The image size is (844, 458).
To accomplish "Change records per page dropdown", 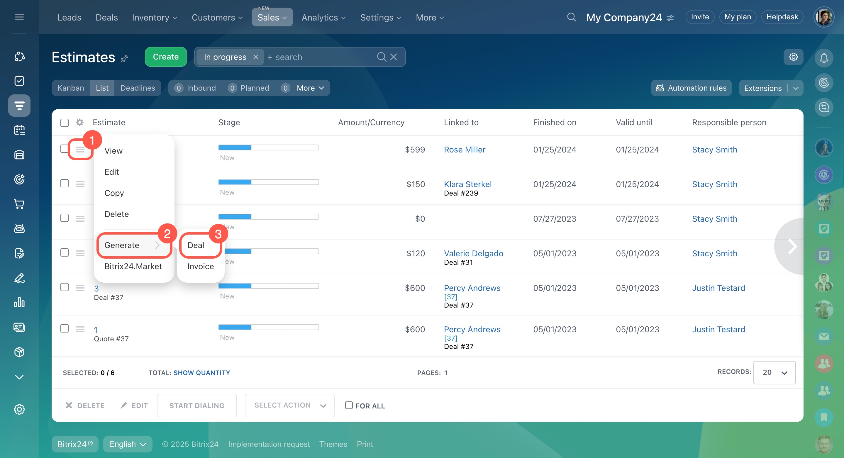I will (x=774, y=372).
